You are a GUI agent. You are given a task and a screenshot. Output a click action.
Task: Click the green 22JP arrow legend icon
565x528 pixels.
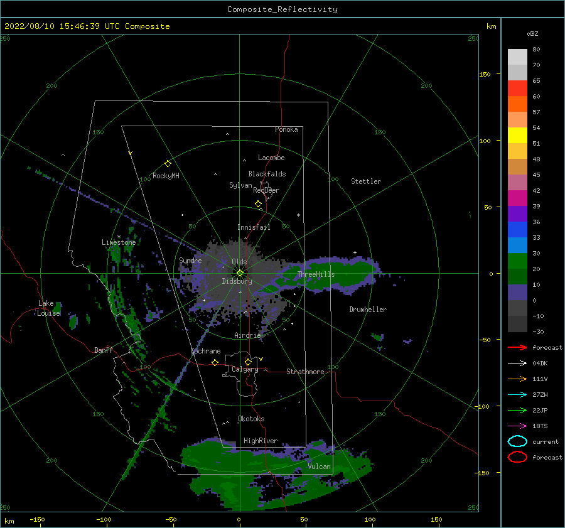(x=517, y=410)
